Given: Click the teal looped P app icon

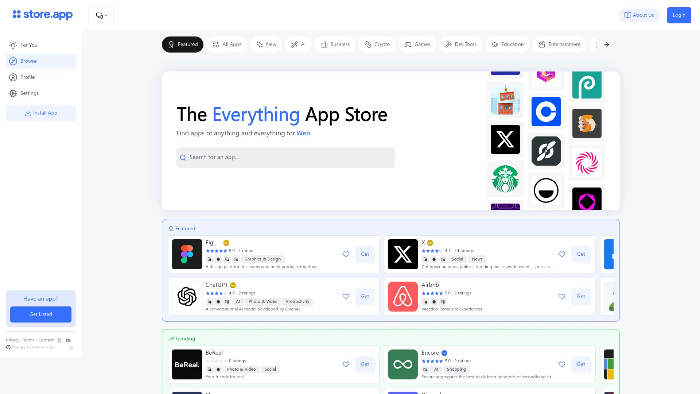Looking at the screenshot, I should tap(587, 85).
